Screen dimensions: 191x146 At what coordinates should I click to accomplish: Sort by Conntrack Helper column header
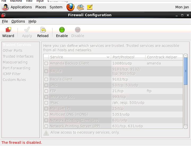point(164,57)
